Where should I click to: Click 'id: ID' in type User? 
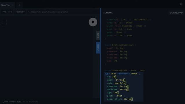[x=112, y=77]
